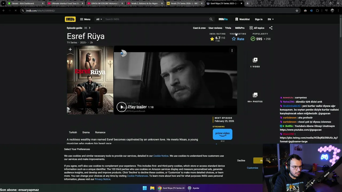Open tab search dropdown arrow
Image resolution: width=342 pixels, height=192 pixels.
pyautogui.click(x=3, y=3)
